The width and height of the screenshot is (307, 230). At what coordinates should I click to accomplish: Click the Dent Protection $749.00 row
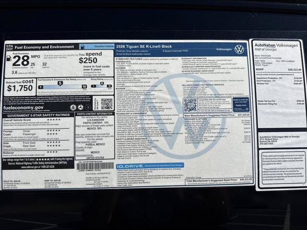(279, 81)
